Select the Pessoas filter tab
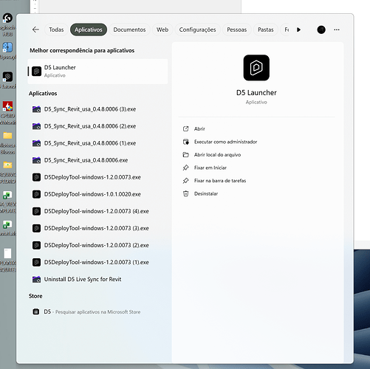 tap(237, 30)
